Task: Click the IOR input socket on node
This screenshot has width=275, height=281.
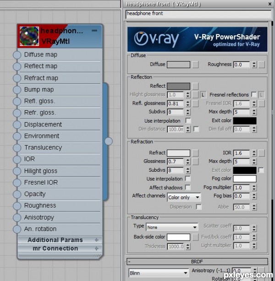Action: point(17,159)
